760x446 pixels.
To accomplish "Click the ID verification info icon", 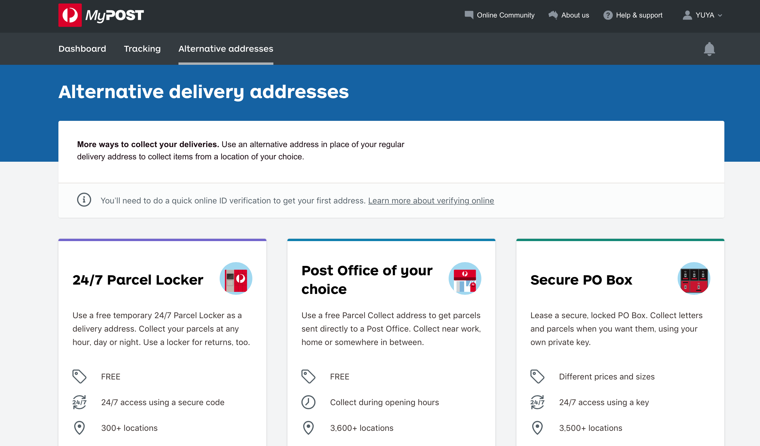I will click(84, 200).
